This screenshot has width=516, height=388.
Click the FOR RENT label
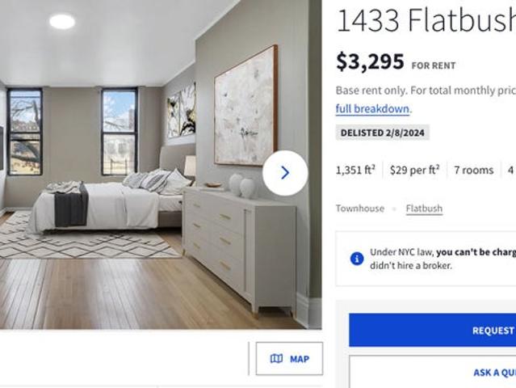(434, 65)
